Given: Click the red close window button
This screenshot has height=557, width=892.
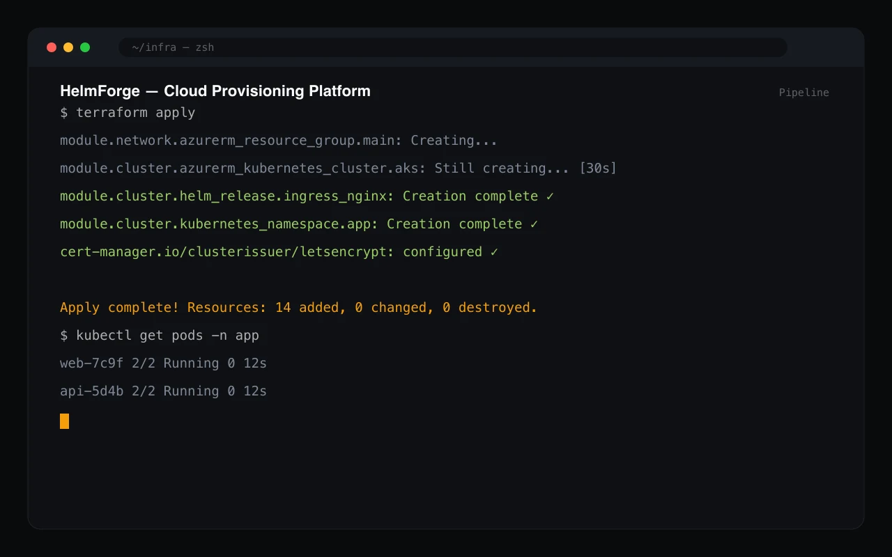Looking at the screenshot, I should (52, 47).
